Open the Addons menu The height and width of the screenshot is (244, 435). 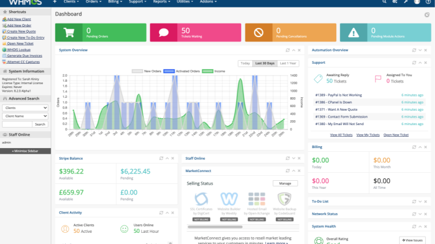208,2
